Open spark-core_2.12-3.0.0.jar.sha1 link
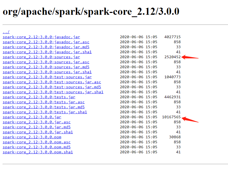Image resolution: width=228 pixels, height=172 pixels. click(x=38, y=132)
